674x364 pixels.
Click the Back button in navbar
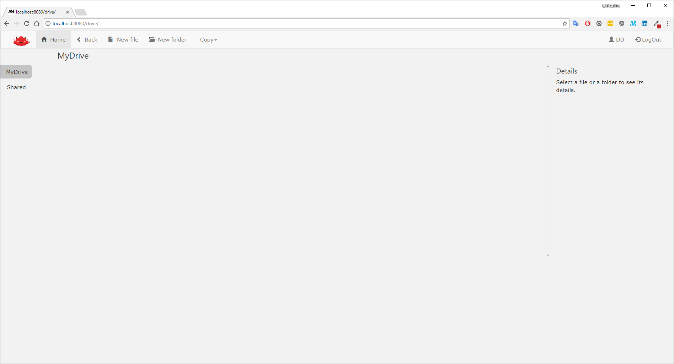[87, 39]
